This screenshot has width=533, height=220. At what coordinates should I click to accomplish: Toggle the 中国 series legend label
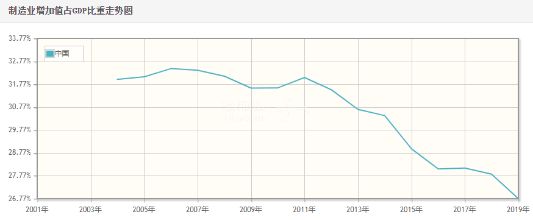point(62,53)
